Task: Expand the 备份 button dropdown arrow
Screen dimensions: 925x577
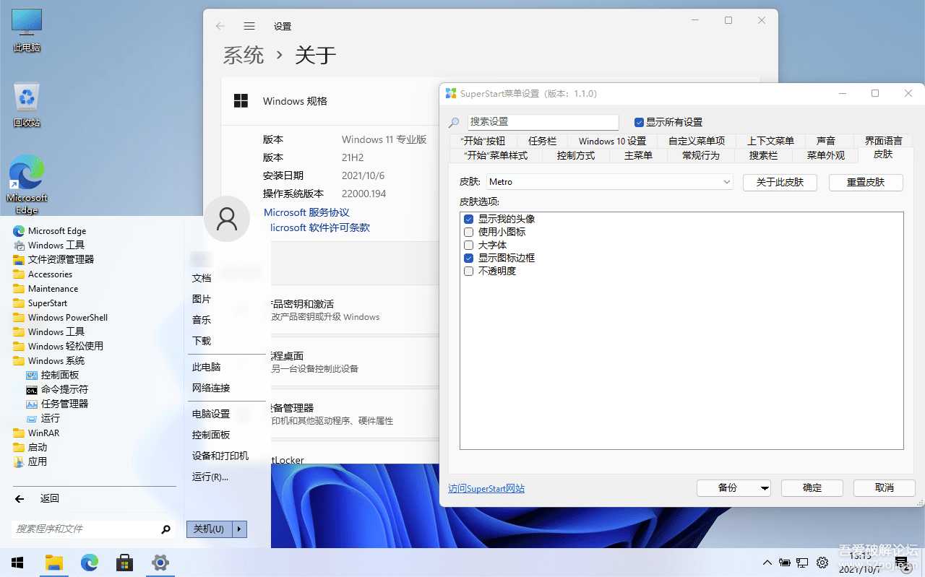Action: point(764,487)
